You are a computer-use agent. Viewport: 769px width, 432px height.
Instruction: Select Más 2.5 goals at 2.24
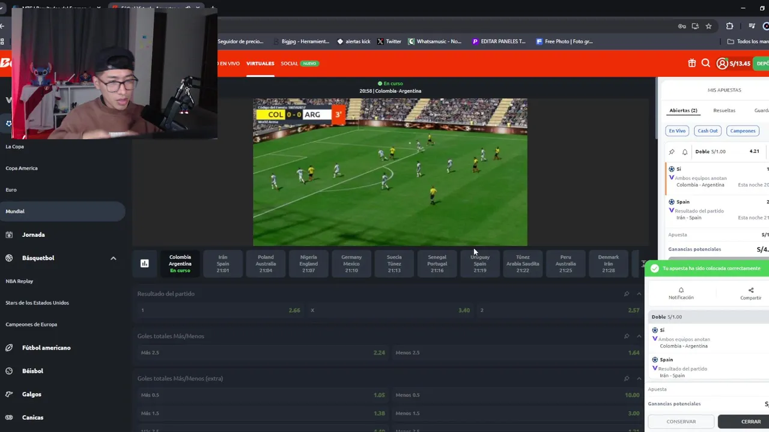(x=263, y=353)
